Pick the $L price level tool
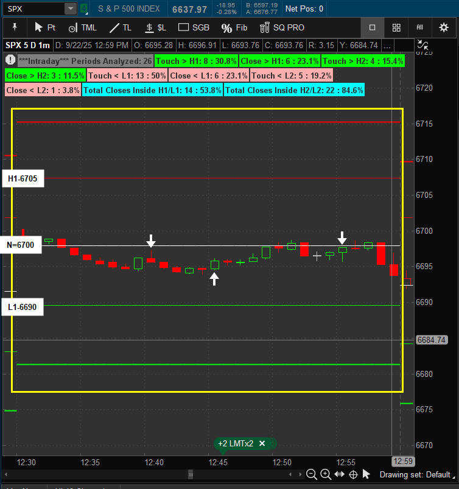 (x=155, y=27)
